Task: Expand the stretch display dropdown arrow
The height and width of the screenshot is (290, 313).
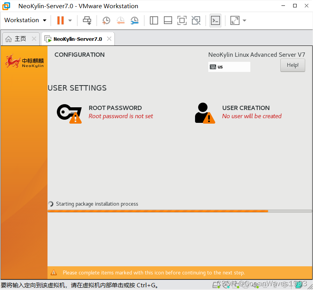Action: click(244, 20)
